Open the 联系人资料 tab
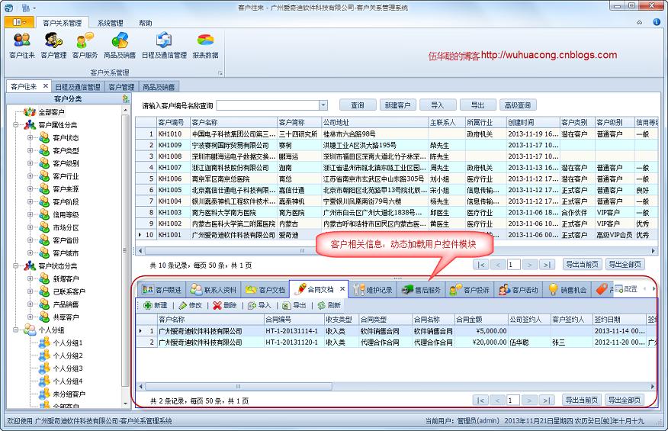This screenshot has width=668, height=431. point(214,290)
